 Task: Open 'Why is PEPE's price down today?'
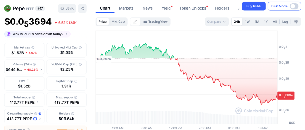[38, 34]
